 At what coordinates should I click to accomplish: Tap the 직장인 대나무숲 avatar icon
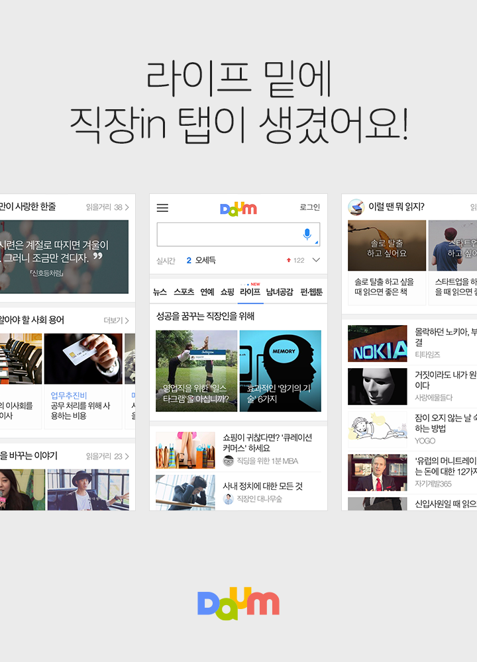pos(228,499)
